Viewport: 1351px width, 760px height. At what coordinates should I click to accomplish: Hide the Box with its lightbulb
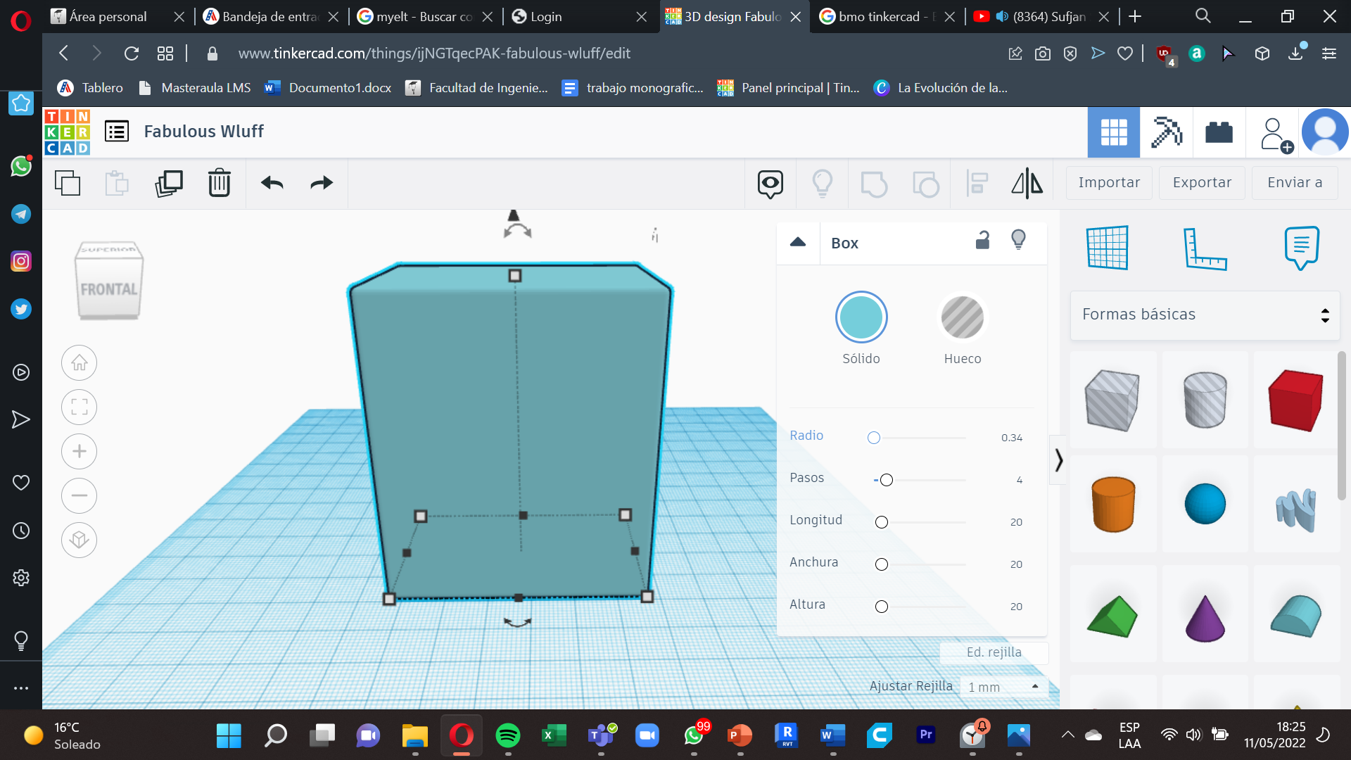1018,240
